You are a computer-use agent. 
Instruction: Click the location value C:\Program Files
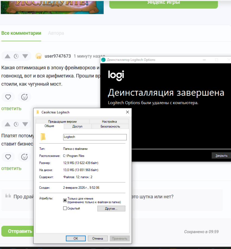click(74, 156)
